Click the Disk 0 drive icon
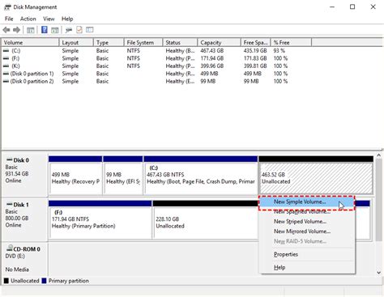Viewport: 384px width, 297px height. click(x=10, y=160)
